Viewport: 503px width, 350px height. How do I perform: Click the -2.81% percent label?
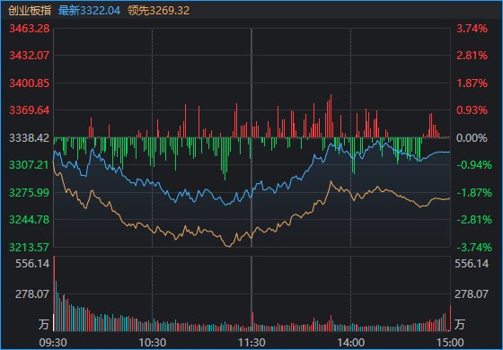(x=474, y=220)
